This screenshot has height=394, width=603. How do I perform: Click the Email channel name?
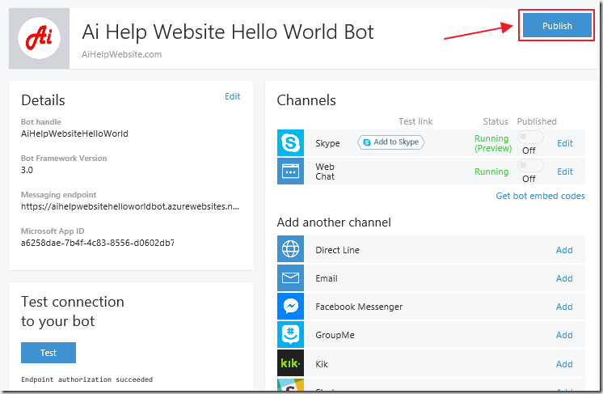[x=327, y=278]
